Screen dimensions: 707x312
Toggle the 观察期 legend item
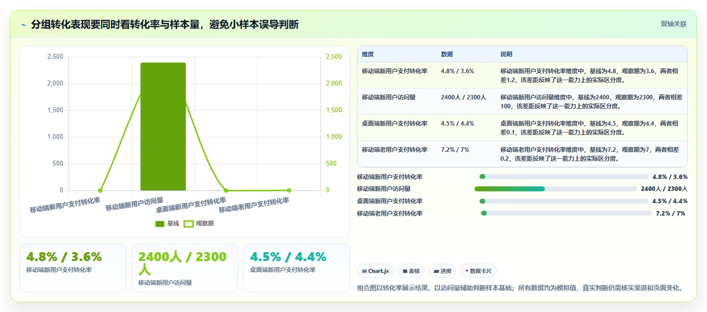coord(199,223)
